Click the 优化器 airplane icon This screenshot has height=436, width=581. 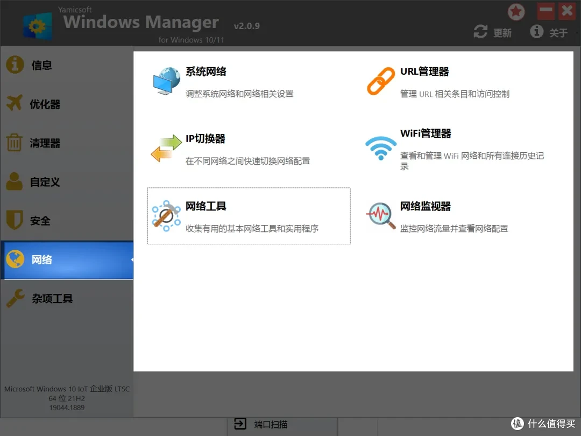[x=15, y=103]
